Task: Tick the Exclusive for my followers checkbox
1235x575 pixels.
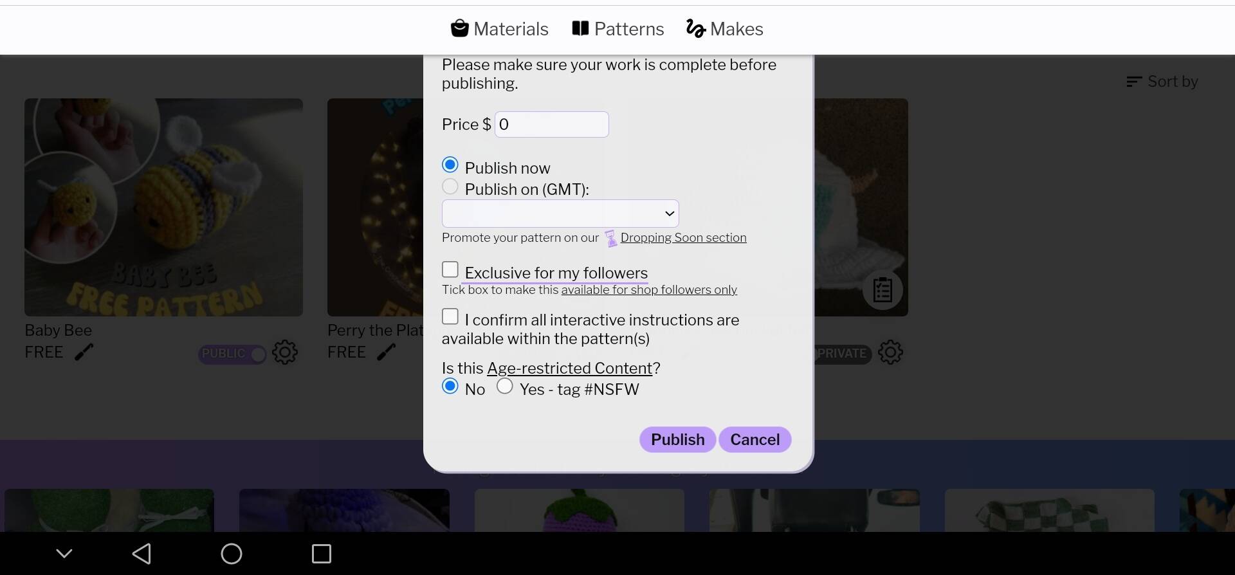Action: (x=450, y=269)
